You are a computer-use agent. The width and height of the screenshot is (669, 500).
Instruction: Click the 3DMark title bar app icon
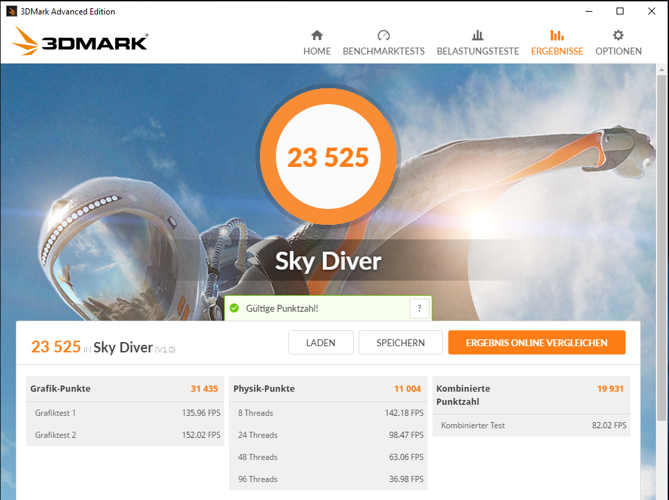tap(12, 11)
